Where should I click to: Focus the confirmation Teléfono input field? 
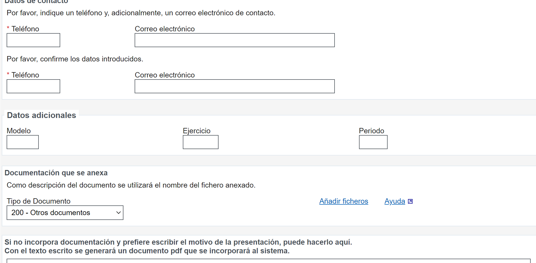(33, 86)
